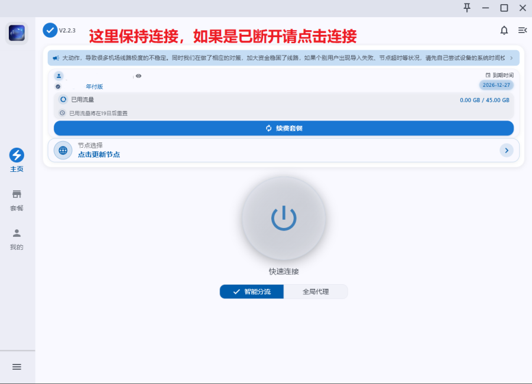Click the 年付版 plan label
Screen dimensions: 532x384
coord(94,86)
